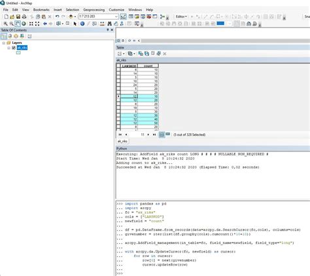Open Related Tables dropdown
This screenshot has height=276, width=310.
[x=131, y=54]
